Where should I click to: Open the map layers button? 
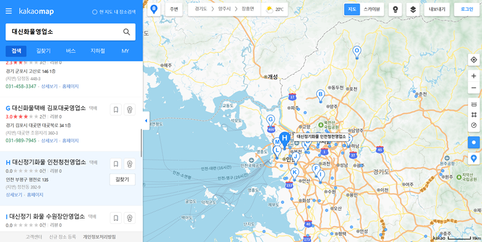point(413,10)
